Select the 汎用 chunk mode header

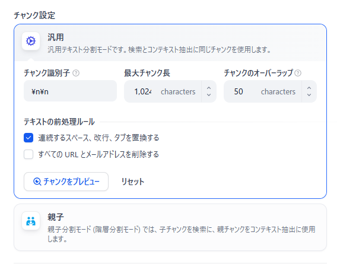[170, 43]
